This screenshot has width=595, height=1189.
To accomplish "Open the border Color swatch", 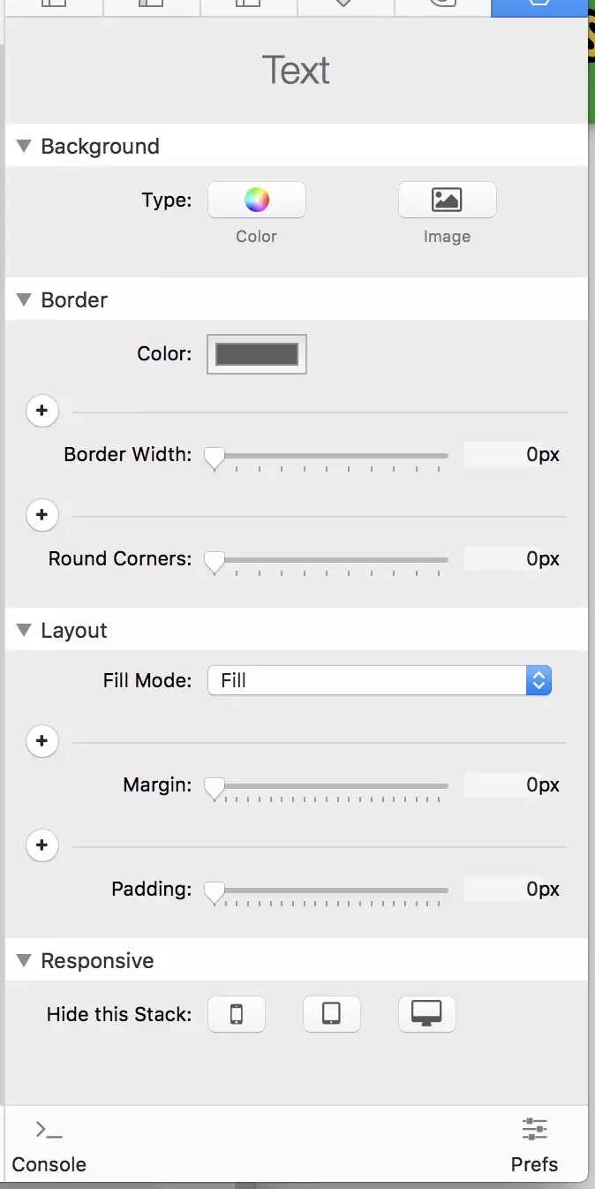I will (x=257, y=354).
